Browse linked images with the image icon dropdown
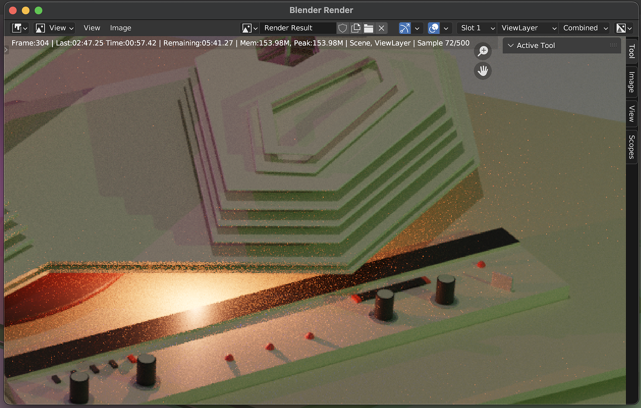 (x=249, y=28)
